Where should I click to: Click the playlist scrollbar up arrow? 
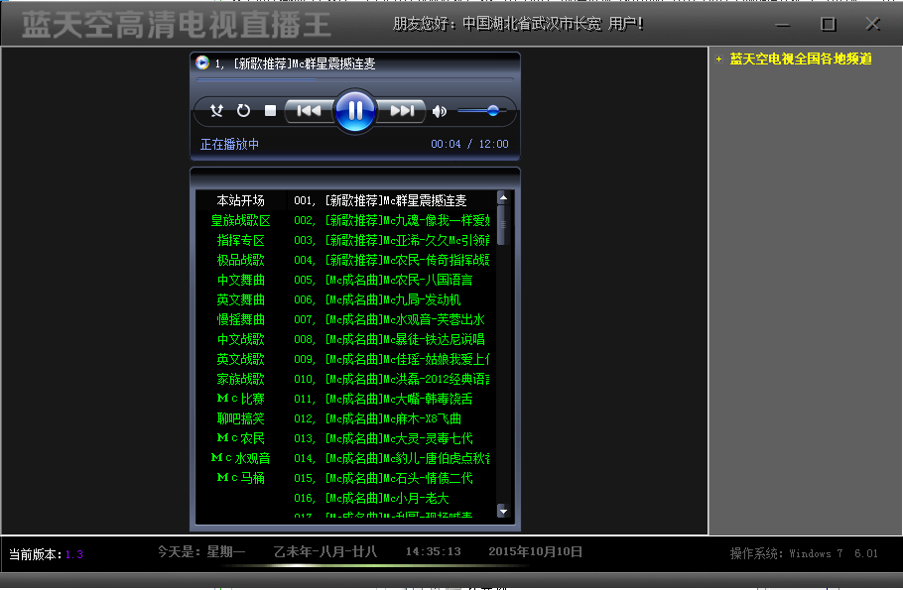click(503, 198)
